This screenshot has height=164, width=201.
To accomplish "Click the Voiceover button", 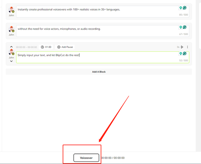I will pos(86,158).
